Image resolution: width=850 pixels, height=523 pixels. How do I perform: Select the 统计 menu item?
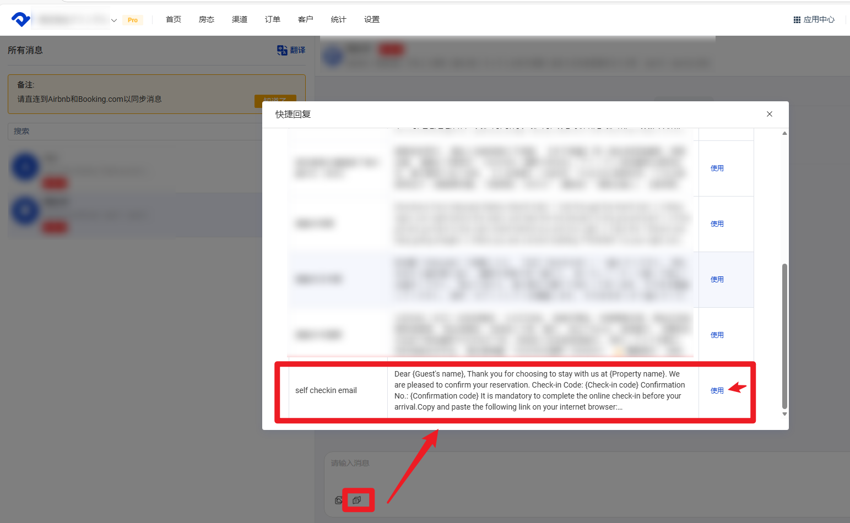339,19
